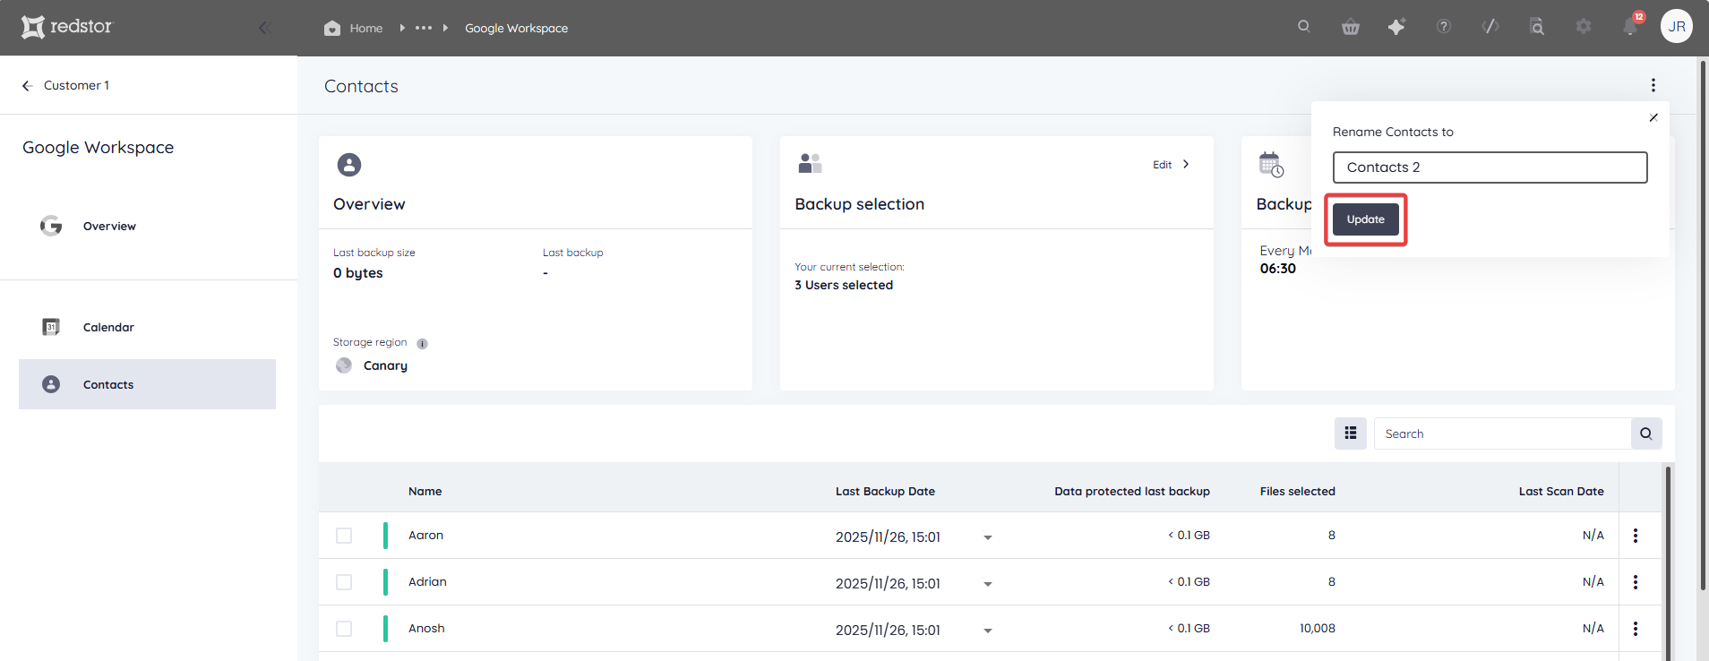The height and width of the screenshot is (661, 1709).
Task: Expand Anosh's backup date dropdown
Action: [988, 631]
